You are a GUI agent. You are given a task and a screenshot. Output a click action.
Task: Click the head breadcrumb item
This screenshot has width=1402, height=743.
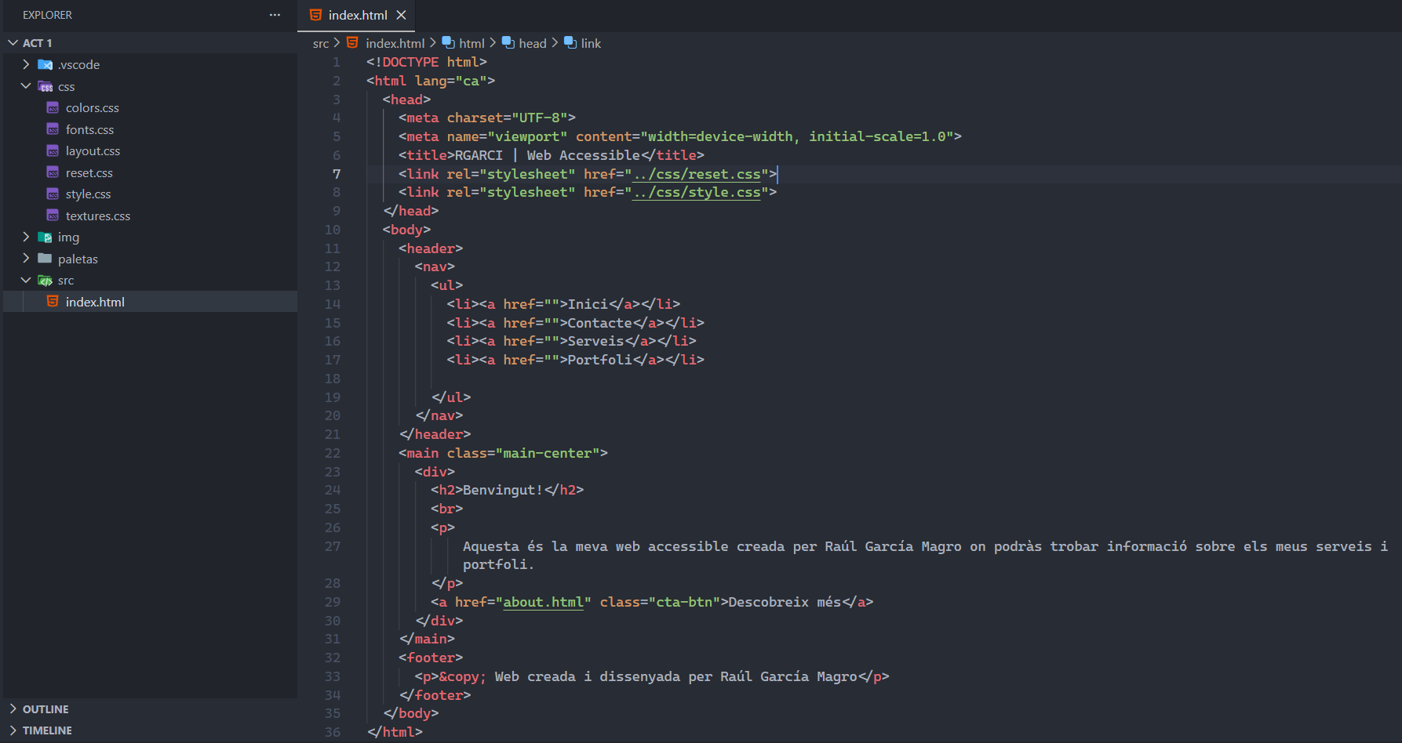[532, 43]
